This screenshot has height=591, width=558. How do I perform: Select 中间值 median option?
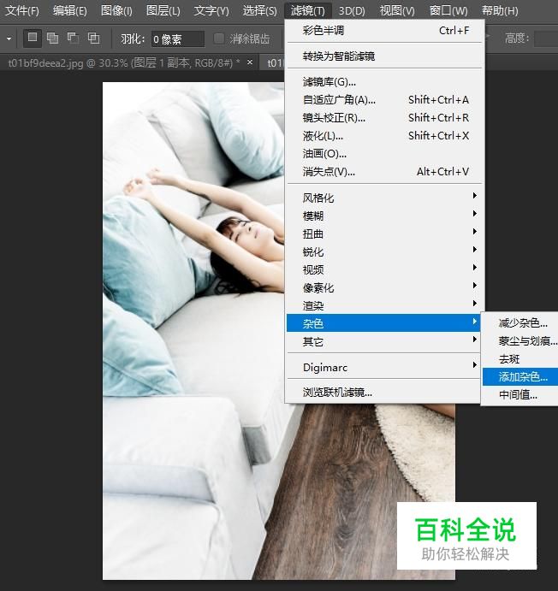(520, 395)
